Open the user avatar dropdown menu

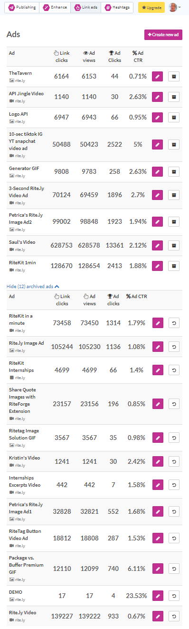[x=175, y=8]
